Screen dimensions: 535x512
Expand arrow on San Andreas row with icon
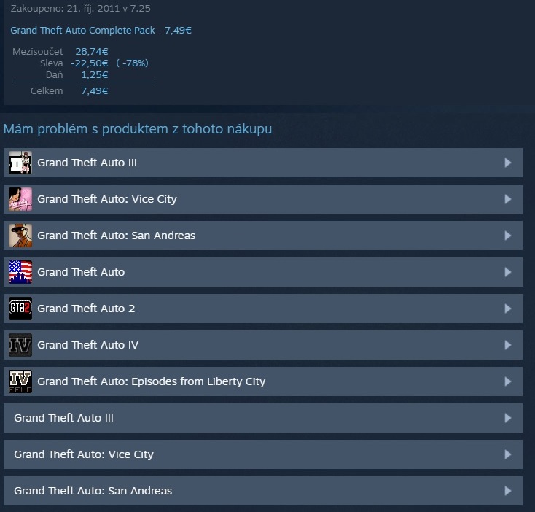coord(508,236)
